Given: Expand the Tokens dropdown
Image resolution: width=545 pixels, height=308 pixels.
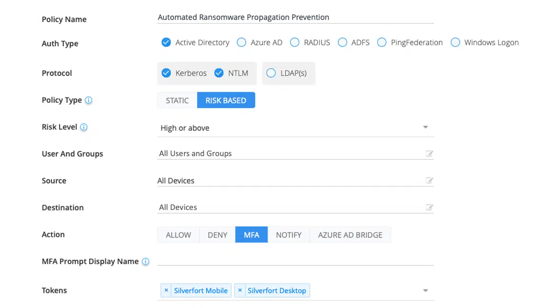Looking at the screenshot, I should (x=425, y=290).
